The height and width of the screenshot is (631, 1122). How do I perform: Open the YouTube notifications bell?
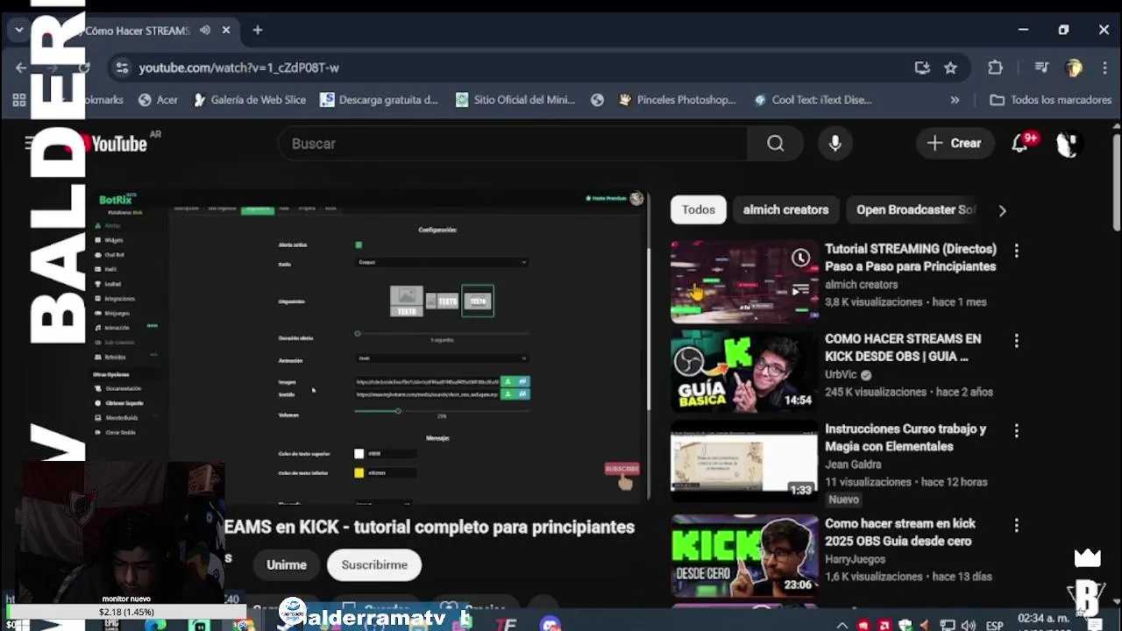[x=1020, y=143]
